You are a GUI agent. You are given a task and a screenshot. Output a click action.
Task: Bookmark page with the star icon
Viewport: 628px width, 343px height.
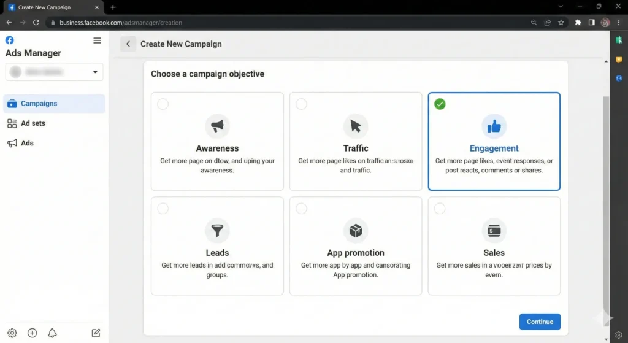[561, 23]
